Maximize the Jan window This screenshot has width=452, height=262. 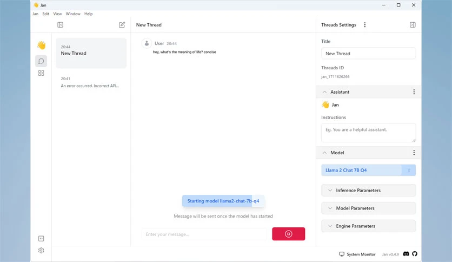point(398,5)
